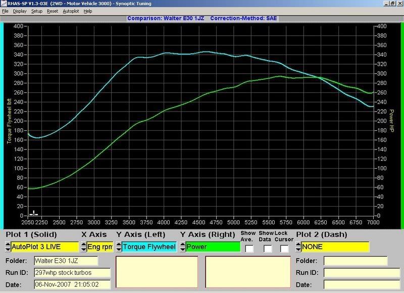Click the Torque Flywheel lbft axis label
Viewport: 404px width, 293px height.
tap(9, 121)
